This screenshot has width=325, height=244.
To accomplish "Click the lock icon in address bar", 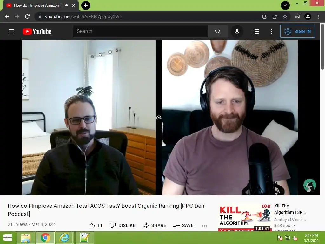I will click(x=40, y=17).
